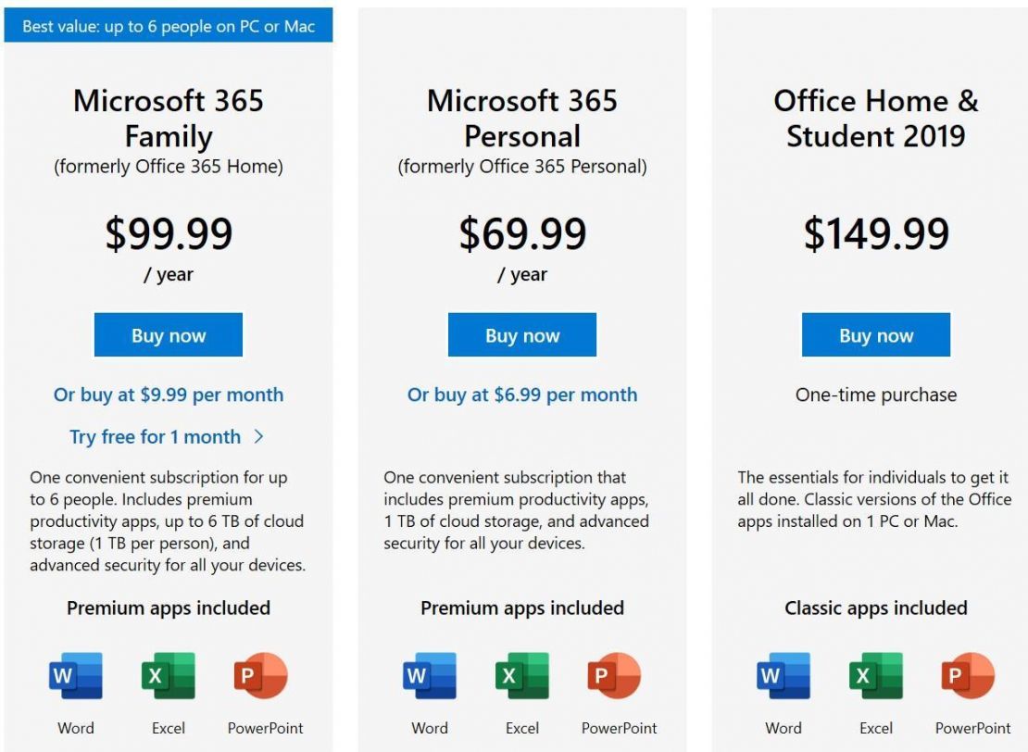This screenshot has height=752, width=1028.
Task: Open the Word icon under Microsoft 365 Personal
Action: pos(429,675)
